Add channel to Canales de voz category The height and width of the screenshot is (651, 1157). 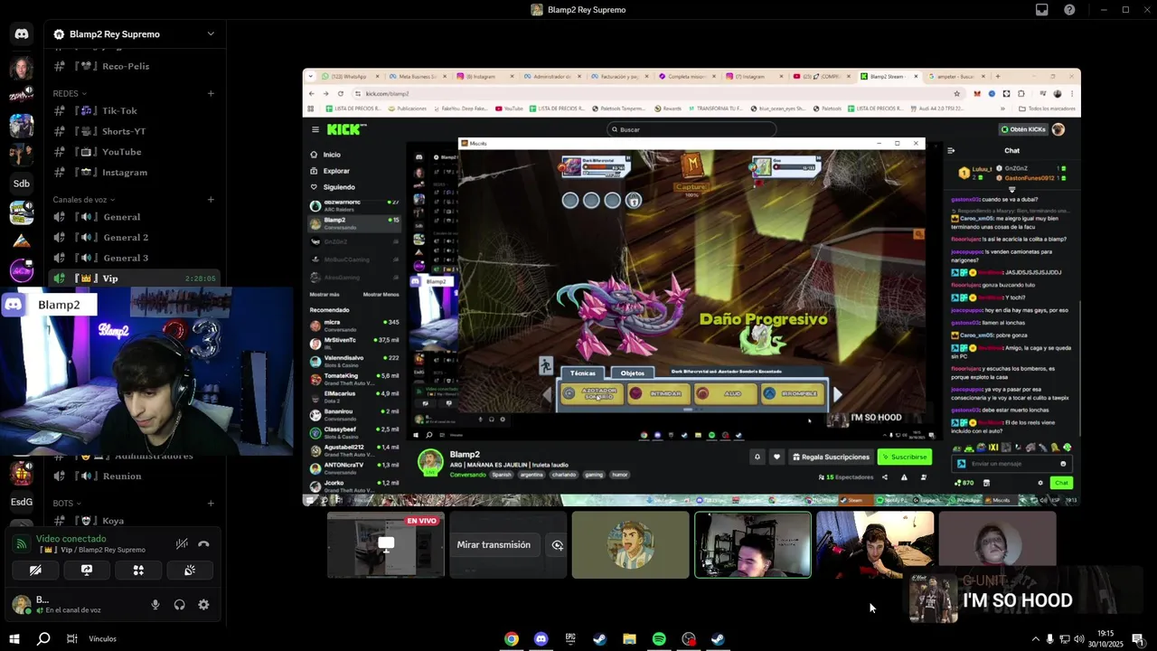[211, 200]
